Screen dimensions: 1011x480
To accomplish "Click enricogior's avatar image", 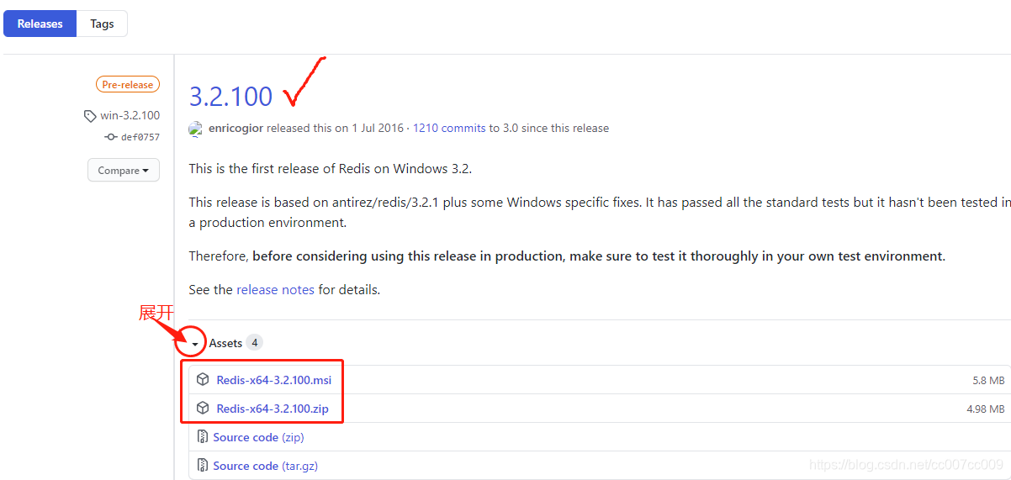I will click(x=195, y=129).
